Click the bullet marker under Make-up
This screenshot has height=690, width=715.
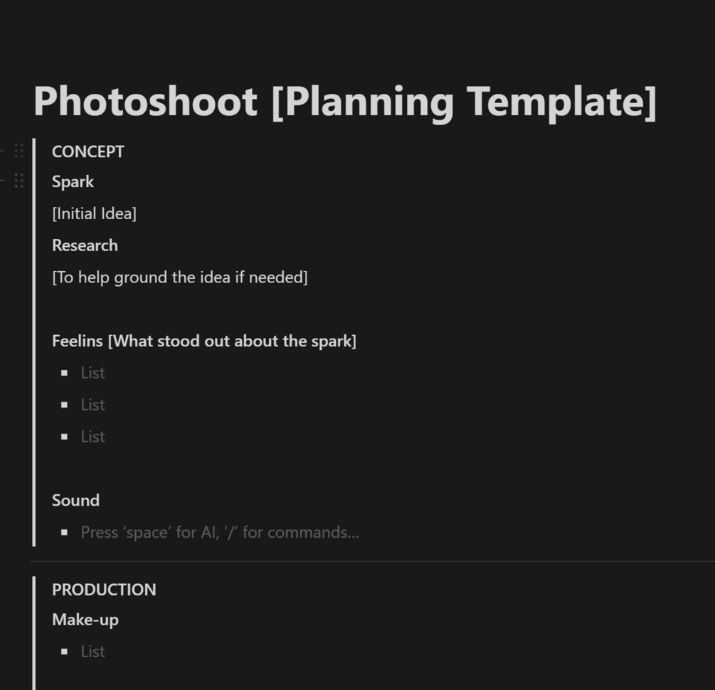[65, 652]
